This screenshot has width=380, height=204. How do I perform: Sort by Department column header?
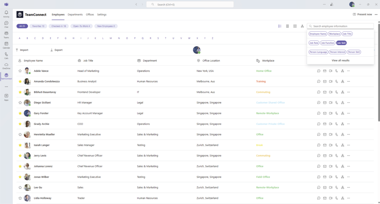click(x=150, y=60)
